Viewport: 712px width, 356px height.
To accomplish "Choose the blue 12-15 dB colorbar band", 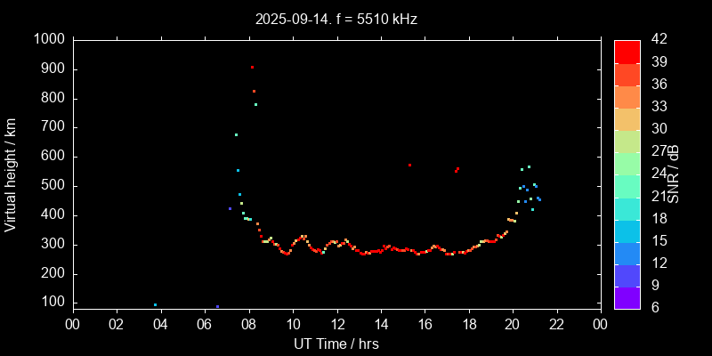I will (627, 253).
